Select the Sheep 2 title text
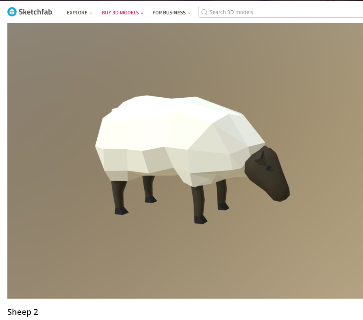The height and width of the screenshot is (320, 363). click(x=23, y=312)
